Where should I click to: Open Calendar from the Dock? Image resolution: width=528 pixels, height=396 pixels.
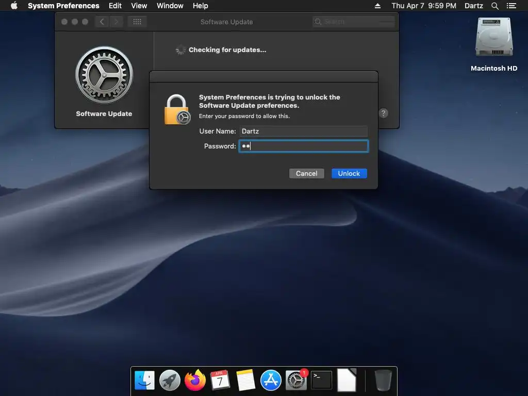[x=220, y=380]
